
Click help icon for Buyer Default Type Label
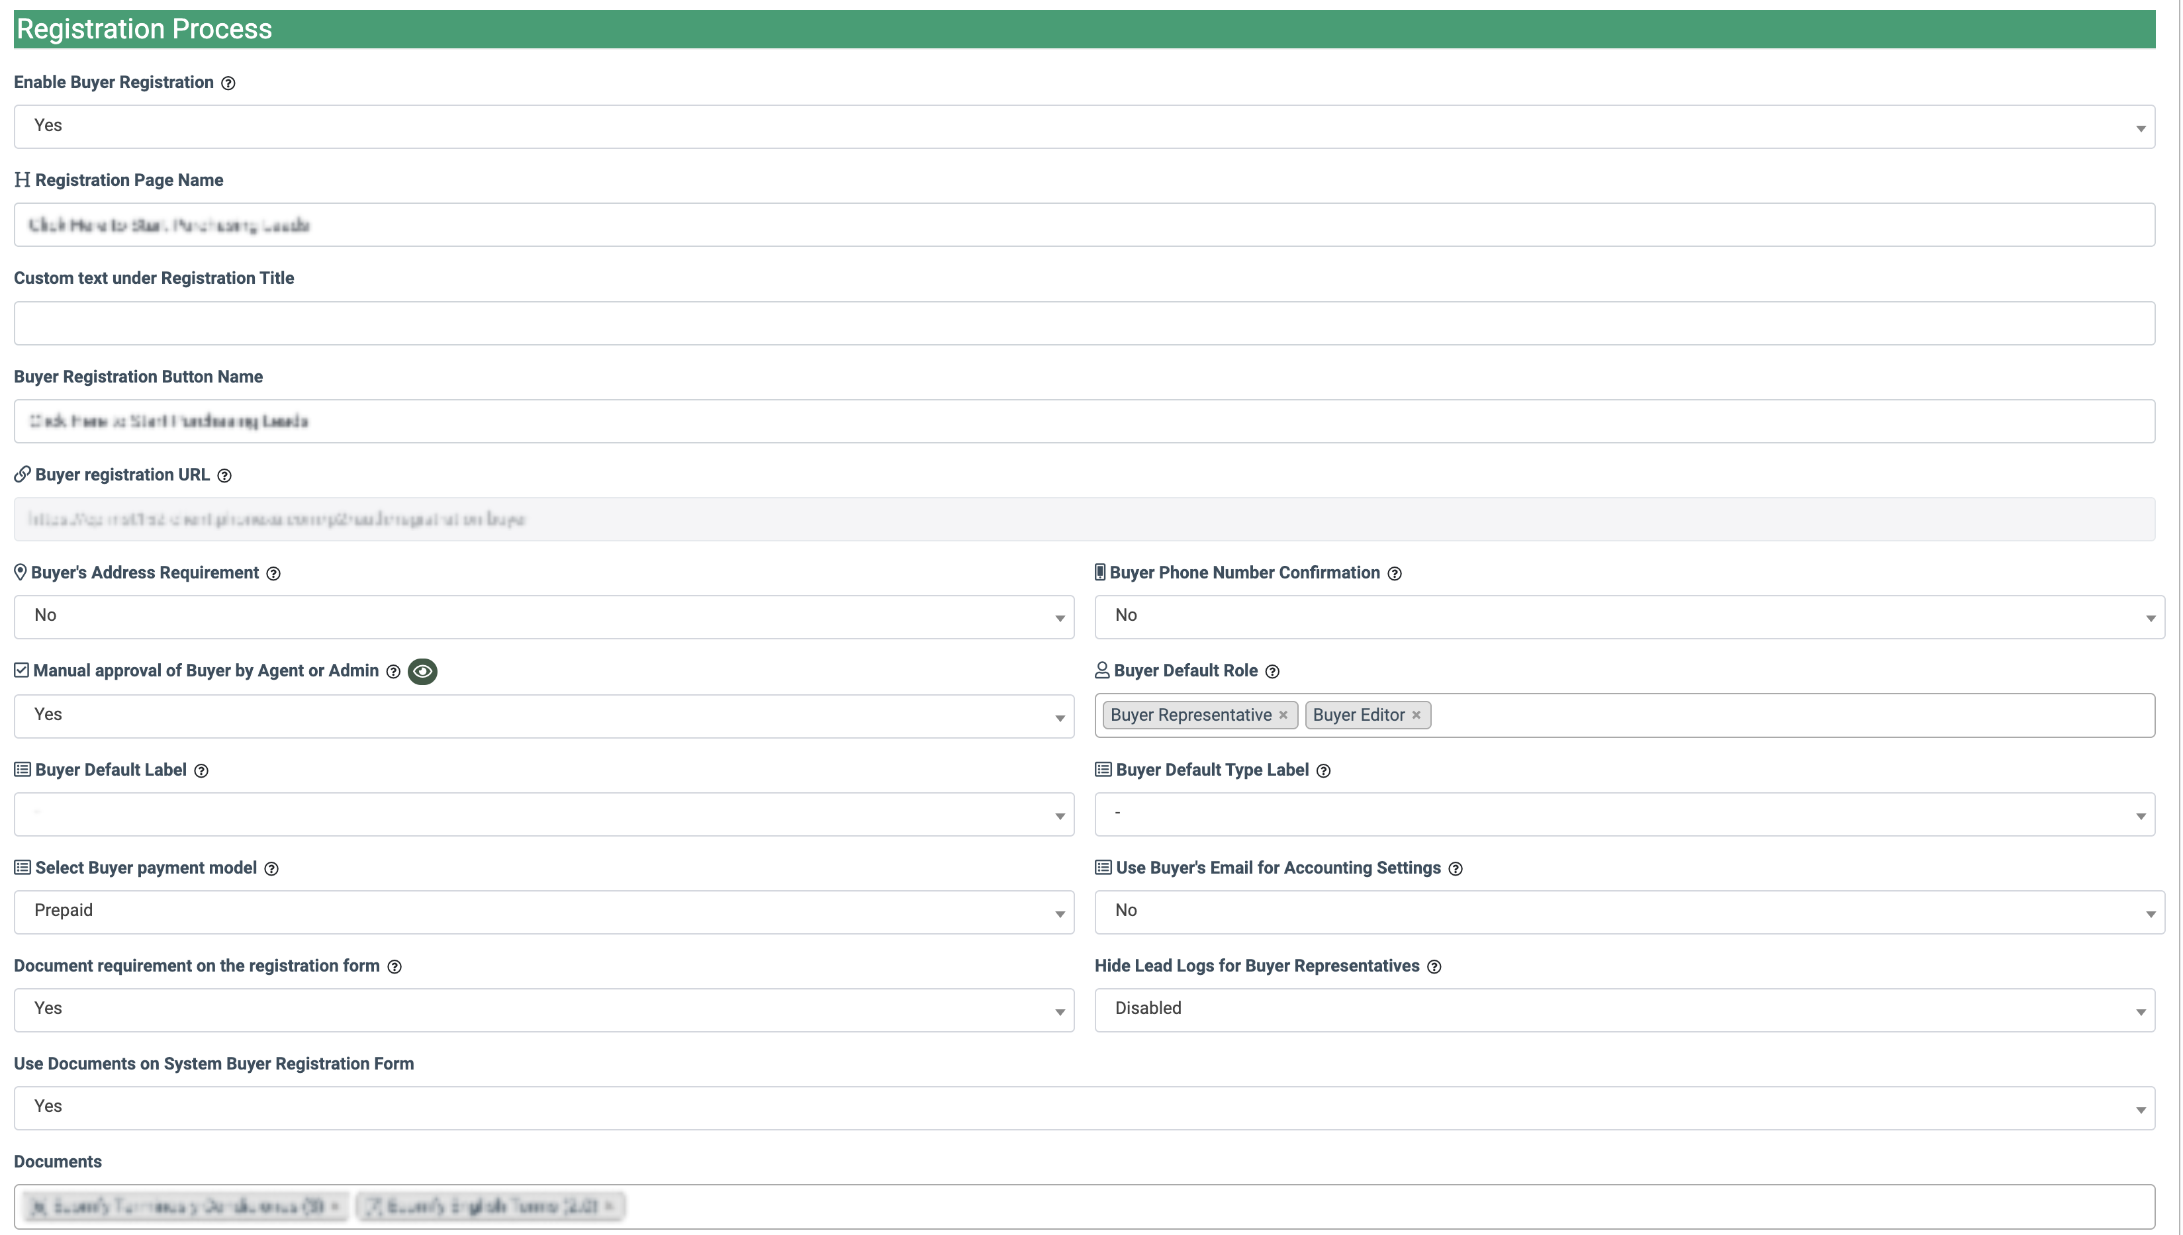coord(1323,771)
